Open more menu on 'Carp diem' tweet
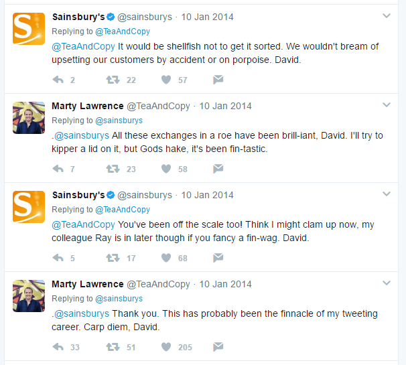Screen dimensions: 406x365 point(387,283)
